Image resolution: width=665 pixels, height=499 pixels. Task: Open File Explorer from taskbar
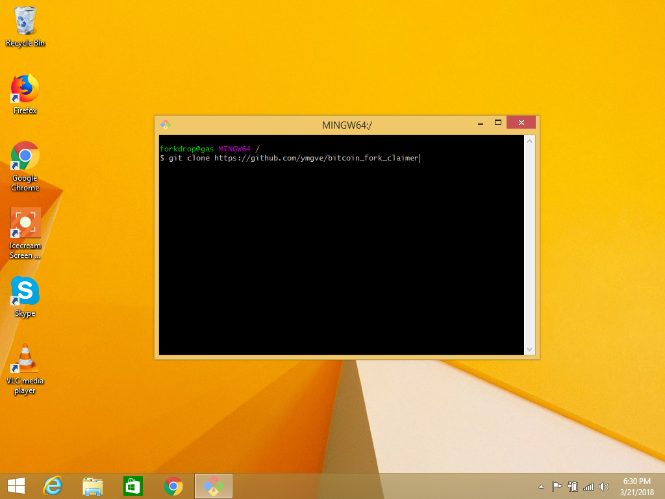(93, 485)
